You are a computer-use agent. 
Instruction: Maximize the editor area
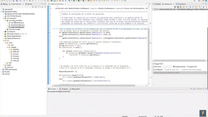pos(149,4)
